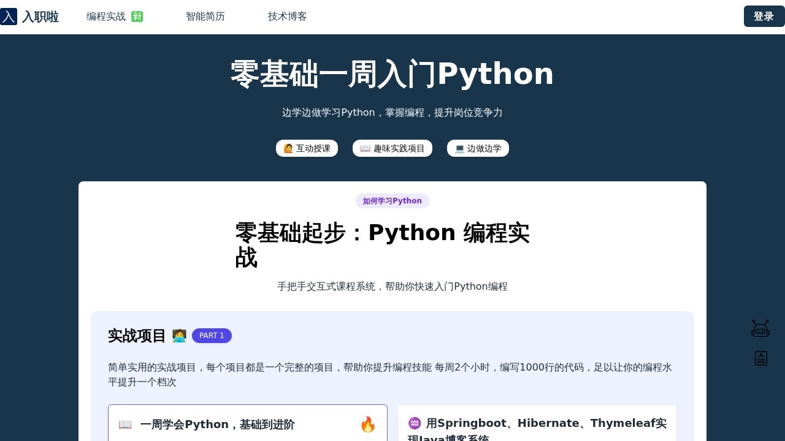Go to 技术博客 section
Image resolution: width=785 pixels, height=441 pixels.
click(287, 17)
